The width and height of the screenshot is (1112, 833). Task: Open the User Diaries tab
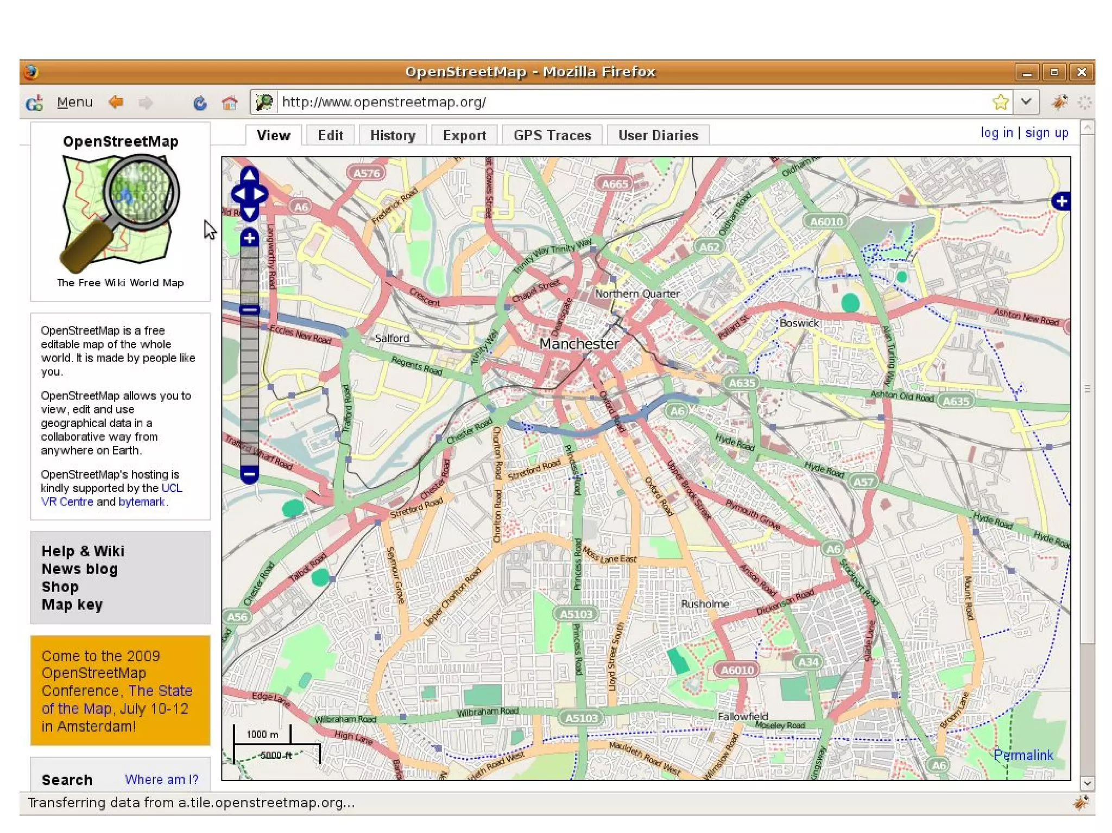point(658,135)
